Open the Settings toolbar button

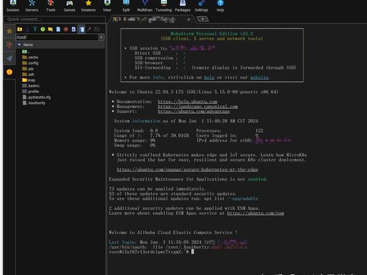coord(201,6)
